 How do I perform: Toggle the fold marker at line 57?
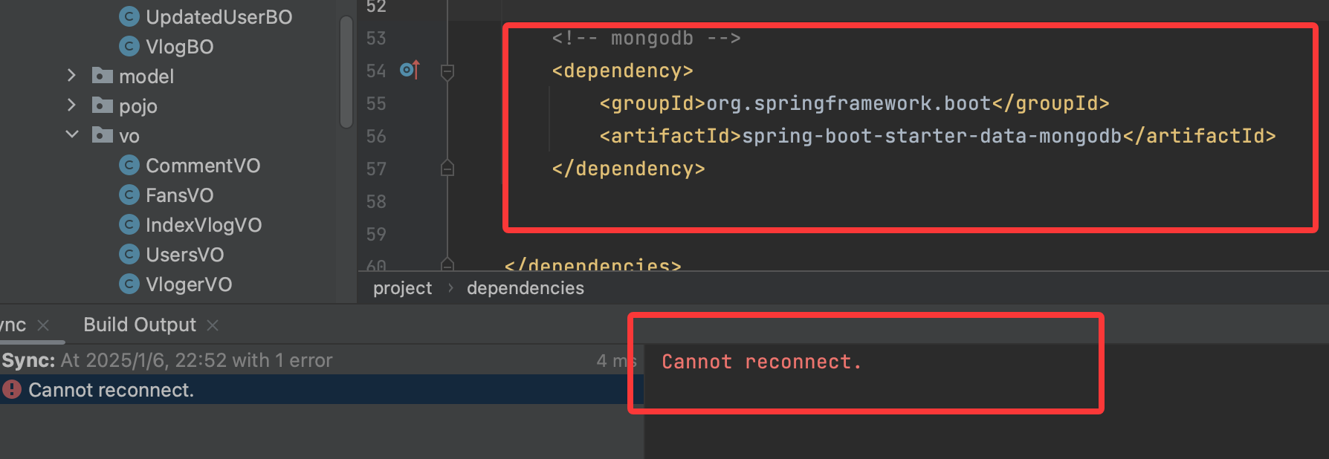pos(447,169)
